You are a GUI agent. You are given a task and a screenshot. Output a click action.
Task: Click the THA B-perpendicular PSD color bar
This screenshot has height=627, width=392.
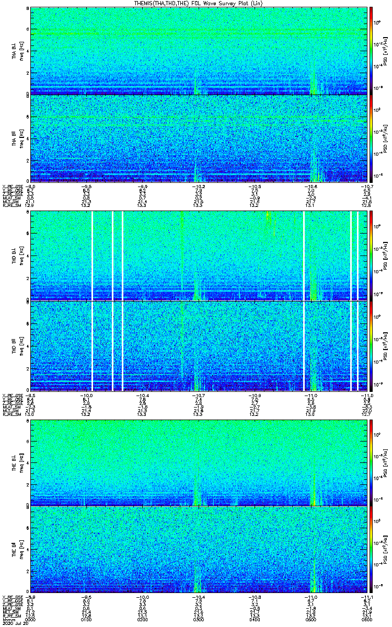coord(372,51)
